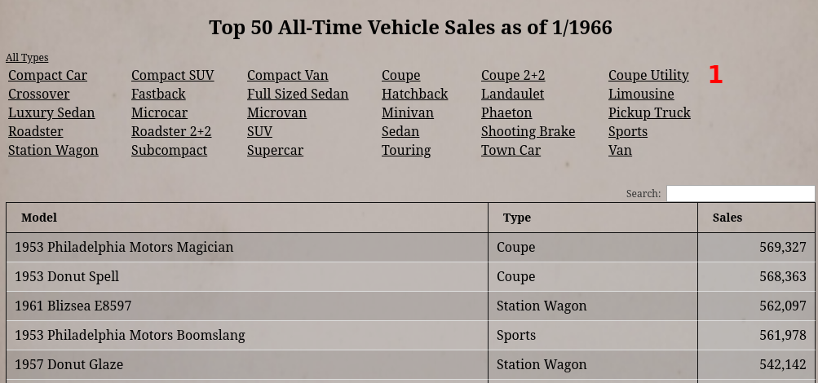
Task: Filter list by Compact Car type
Action: tap(47, 76)
